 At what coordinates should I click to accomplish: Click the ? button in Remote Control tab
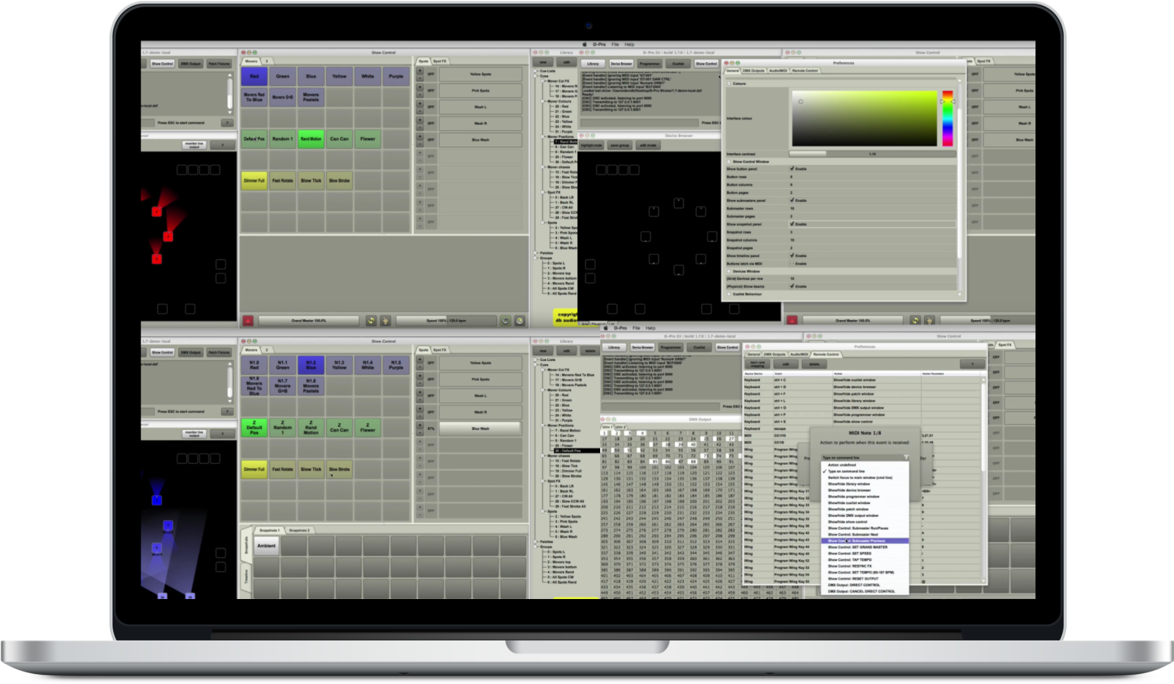click(973, 364)
